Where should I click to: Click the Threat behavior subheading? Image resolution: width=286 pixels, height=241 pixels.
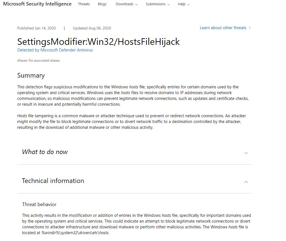(x=39, y=204)
